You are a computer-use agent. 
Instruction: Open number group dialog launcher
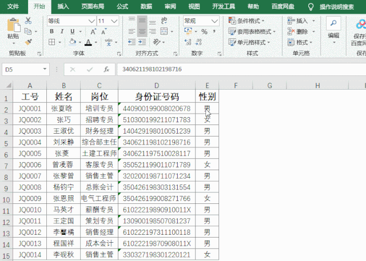click(x=220, y=54)
